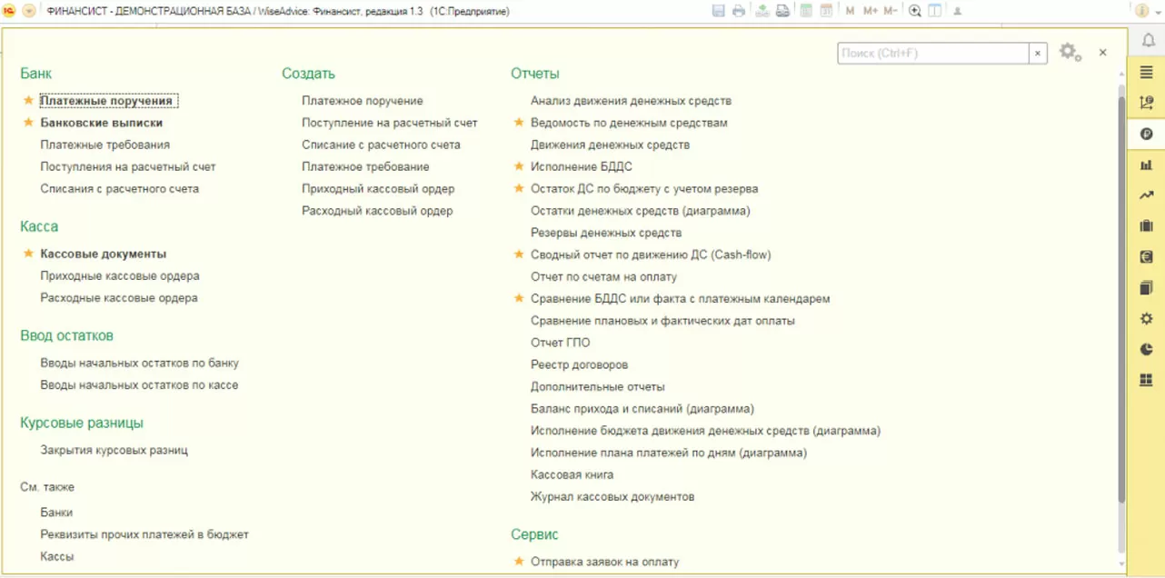Open the main menu hamburger icon in sidebar
This screenshot has height=578, width=1165.
[1146, 71]
